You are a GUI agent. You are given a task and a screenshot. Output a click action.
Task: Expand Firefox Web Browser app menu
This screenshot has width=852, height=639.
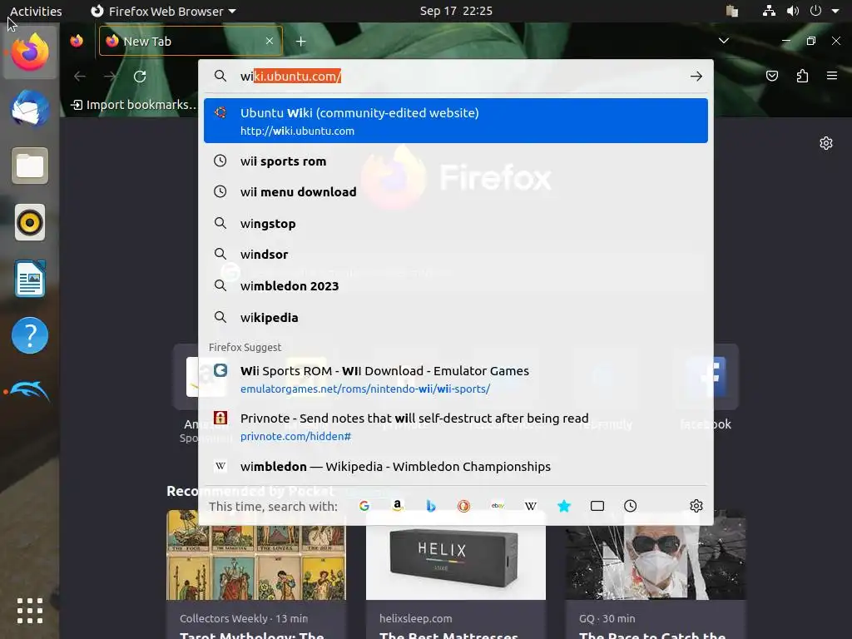click(x=162, y=11)
